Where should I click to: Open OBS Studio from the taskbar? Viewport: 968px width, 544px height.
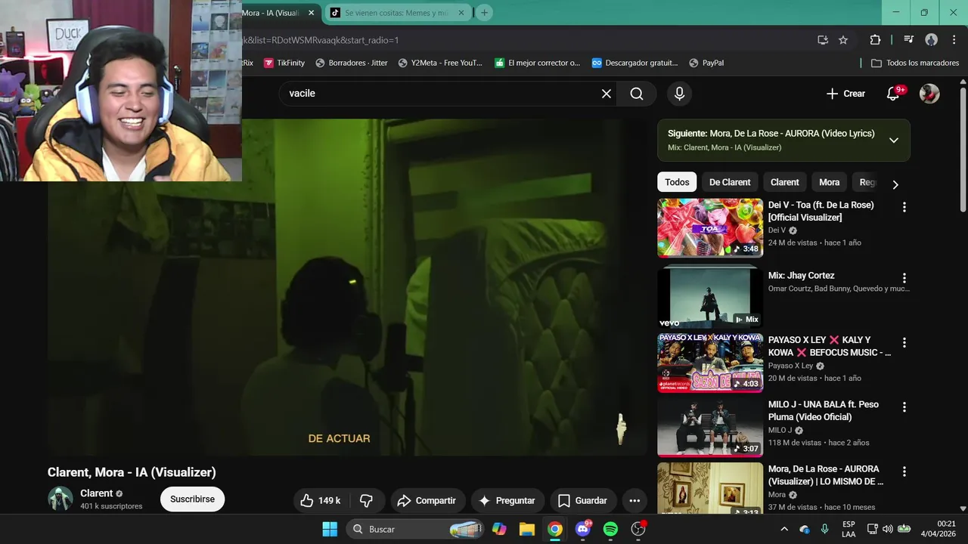(x=638, y=529)
